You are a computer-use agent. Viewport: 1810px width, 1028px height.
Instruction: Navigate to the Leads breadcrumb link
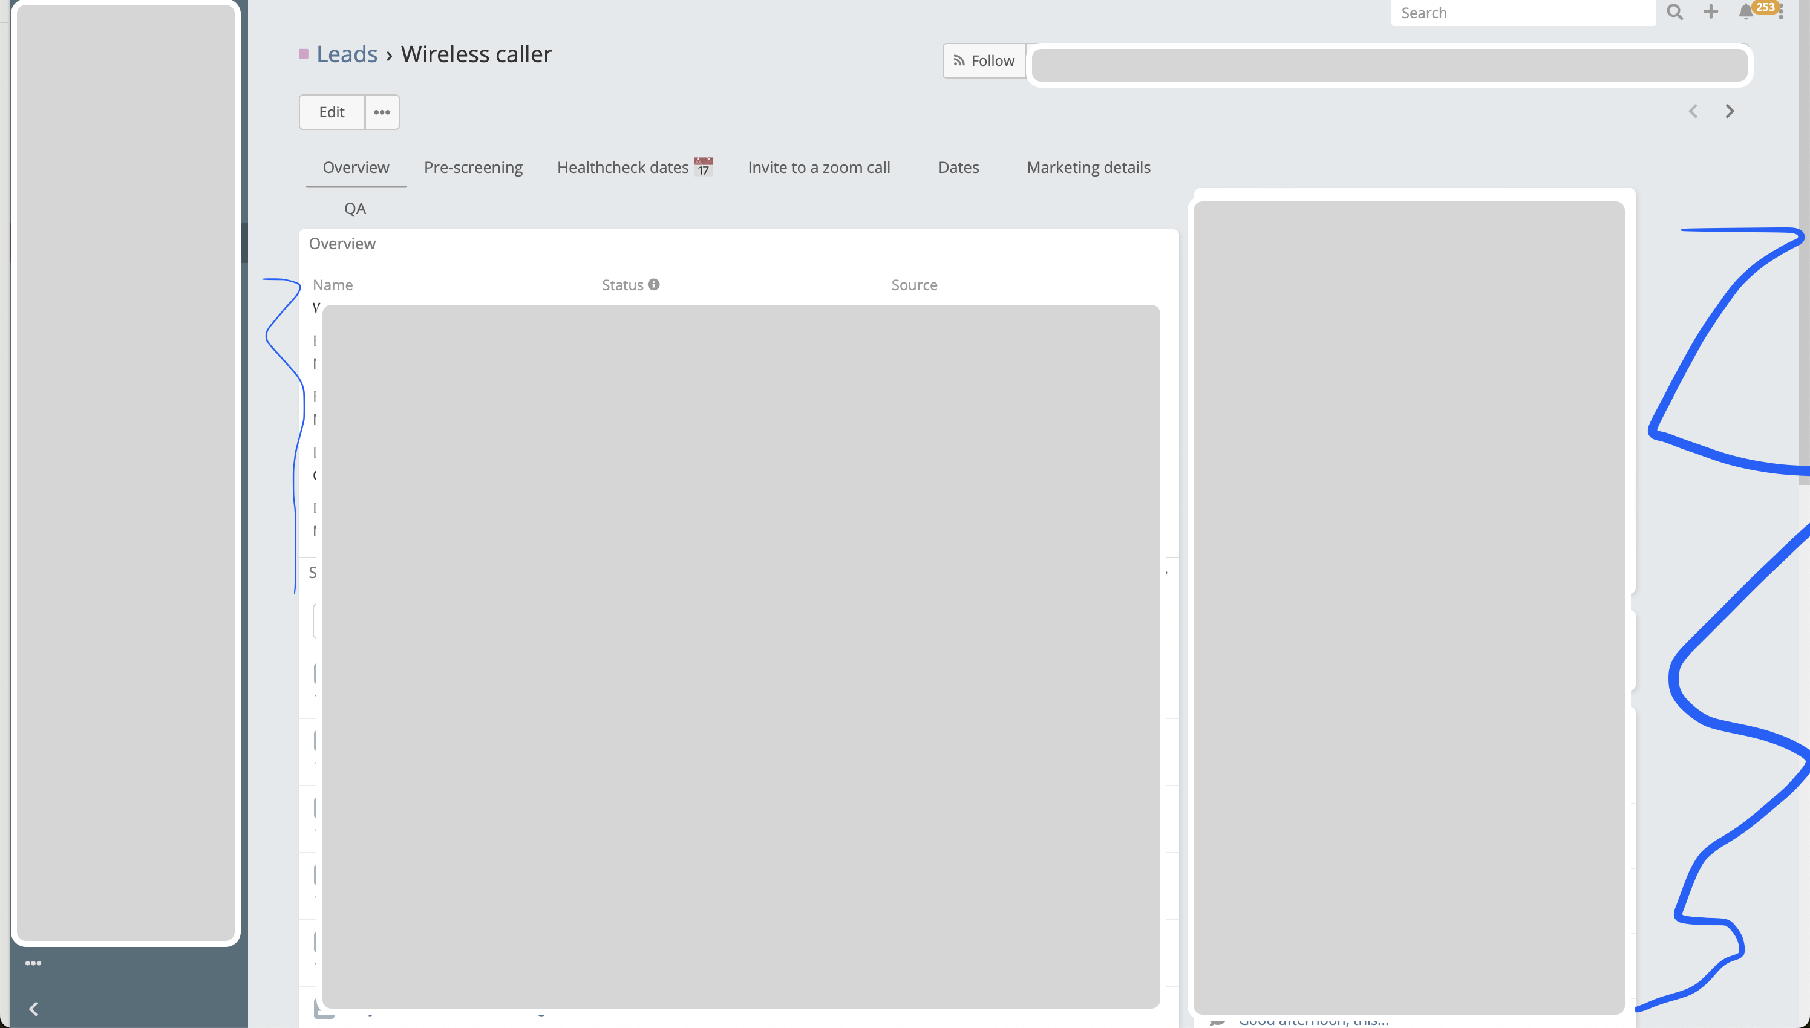click(x=347, y=54)
